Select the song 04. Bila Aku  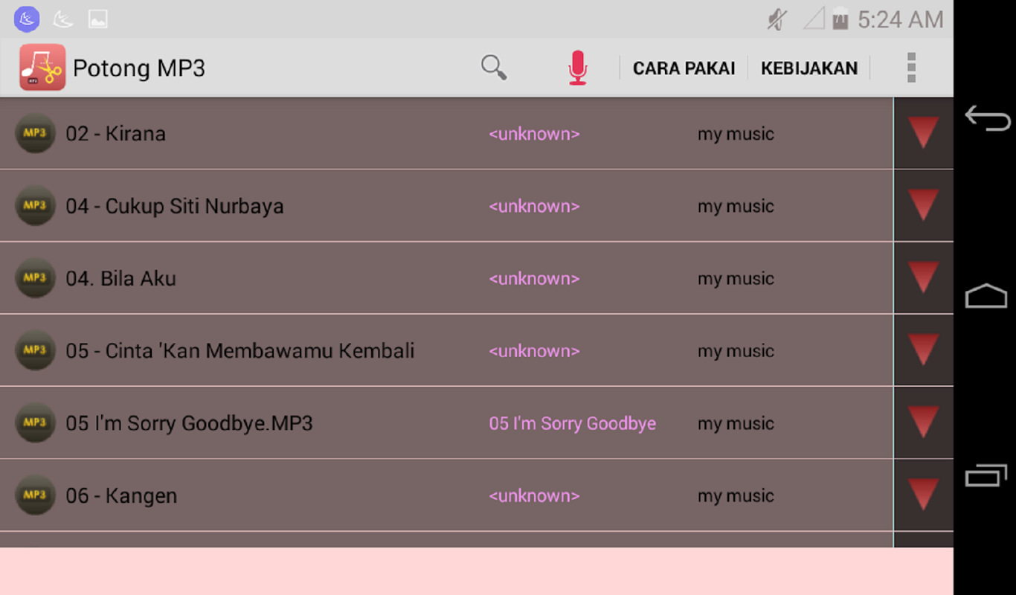coord(121,279)
